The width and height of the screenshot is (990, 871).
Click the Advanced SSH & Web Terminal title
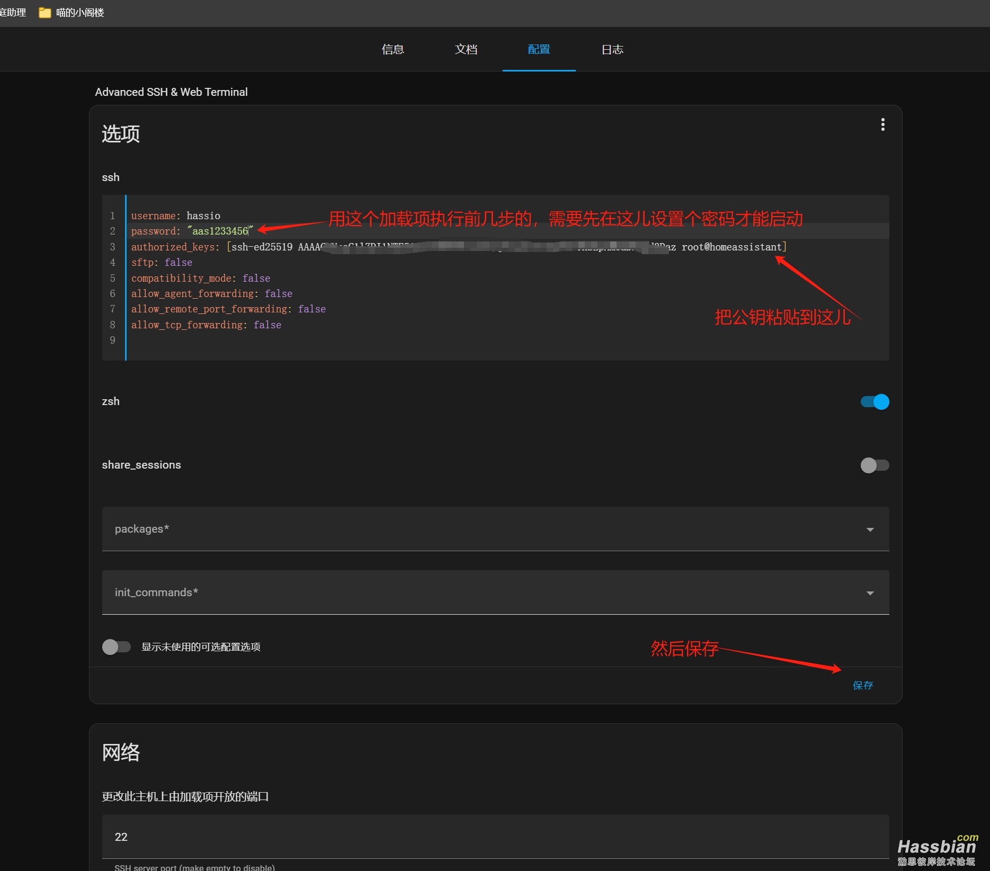[171, 92]
